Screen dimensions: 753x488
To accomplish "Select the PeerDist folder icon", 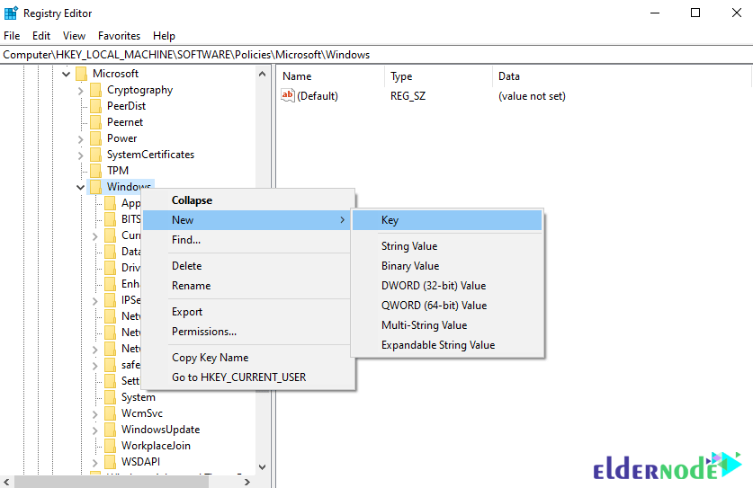I will 96,106.
